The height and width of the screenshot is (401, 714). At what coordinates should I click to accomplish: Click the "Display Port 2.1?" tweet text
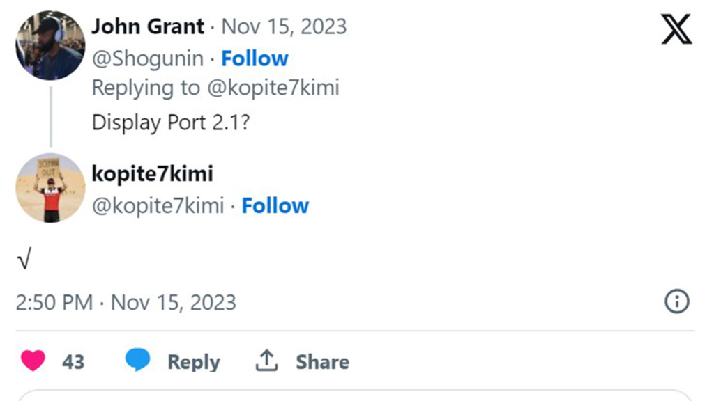point(172,122)
